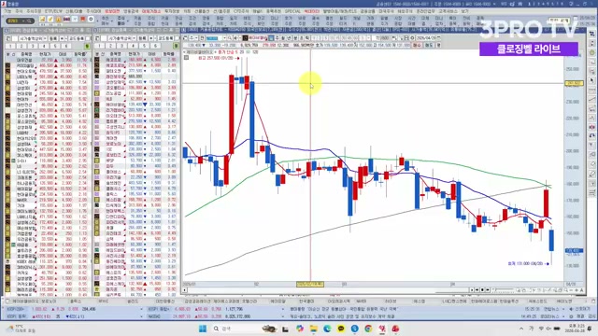Select the S-Oil row in first watchlist
The height and width of the screenshot is (336, 598).
pyautogui.click(x=48, y=161)
